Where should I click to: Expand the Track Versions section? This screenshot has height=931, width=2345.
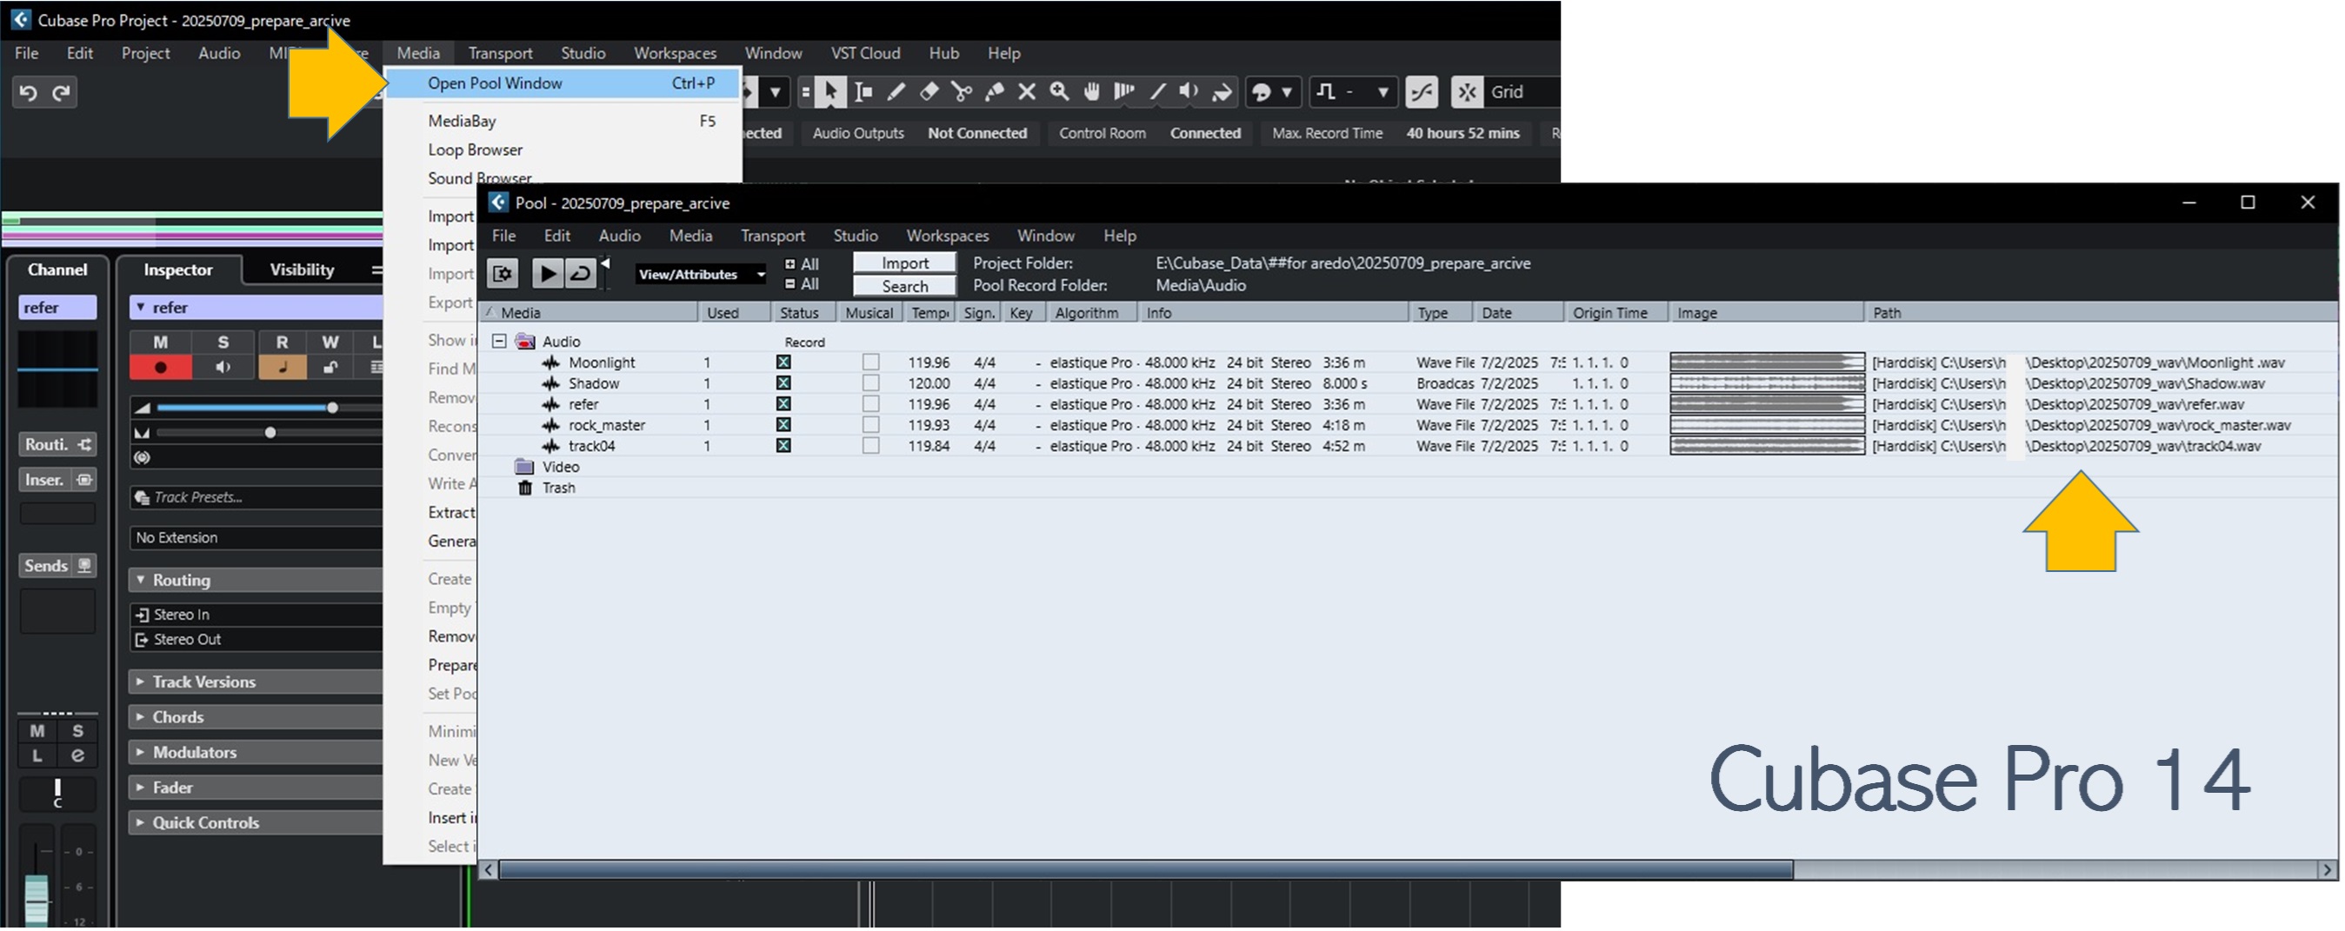coord(140,682)
